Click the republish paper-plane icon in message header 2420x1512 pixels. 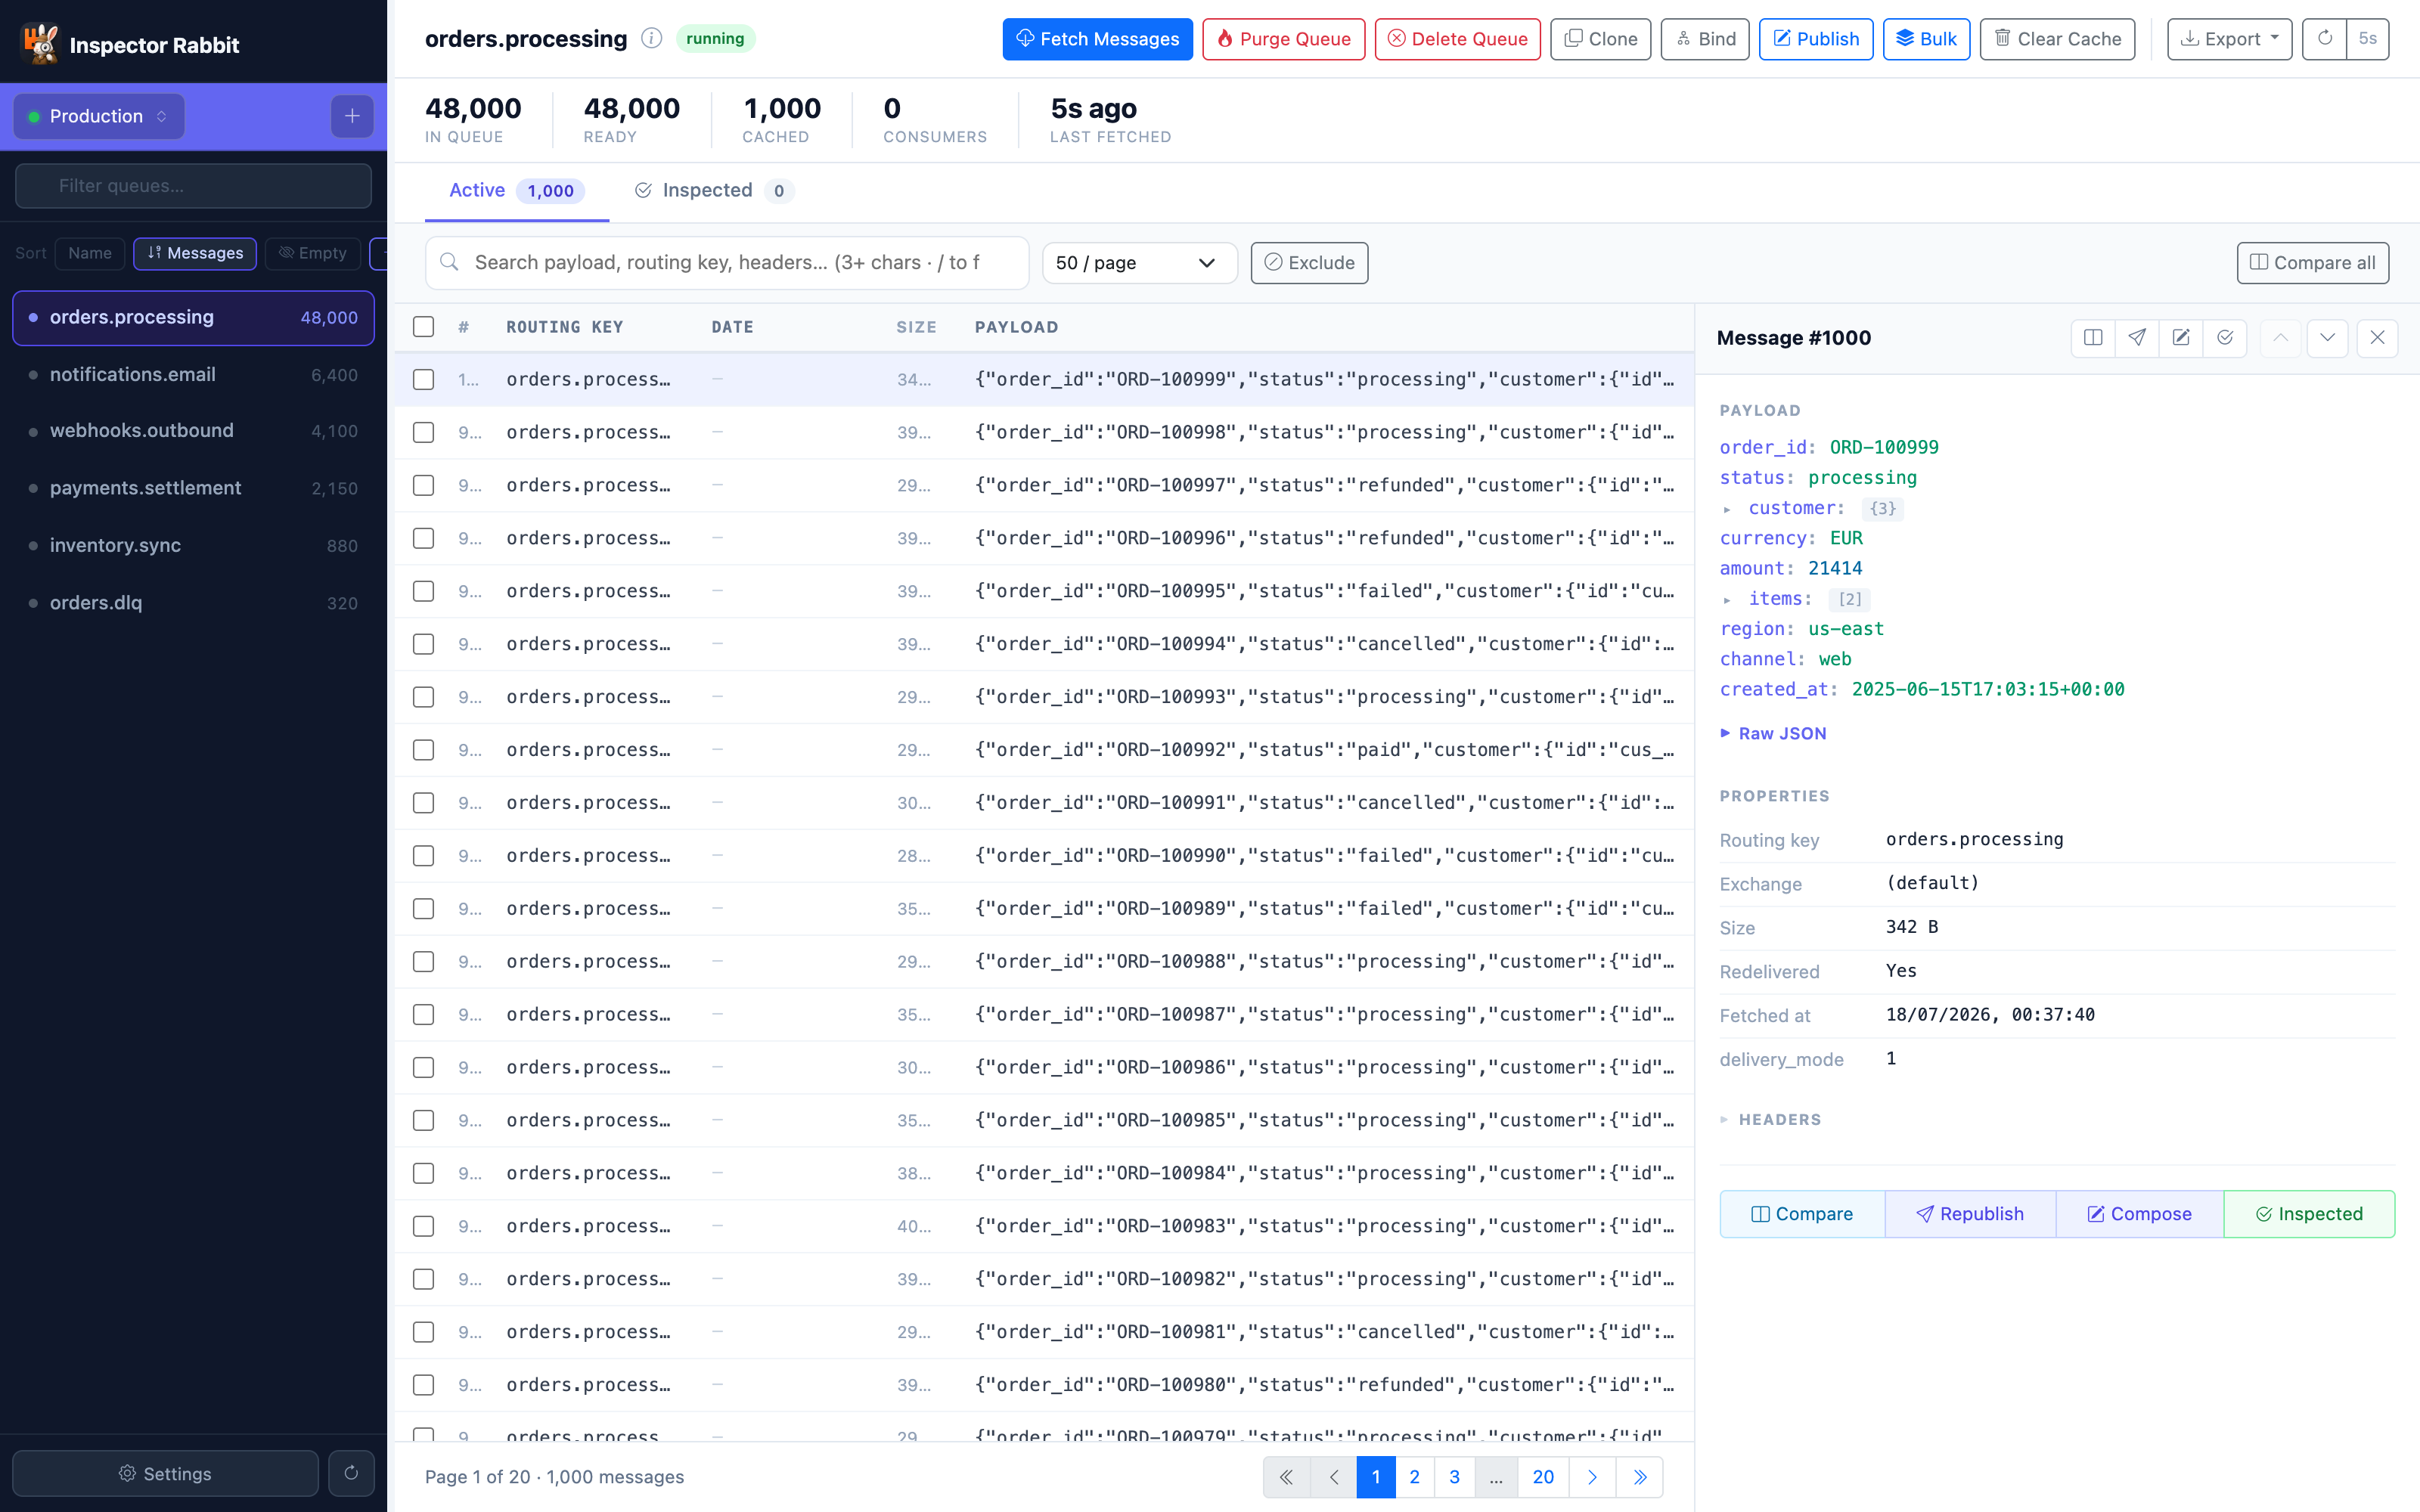click(2137, 338)
